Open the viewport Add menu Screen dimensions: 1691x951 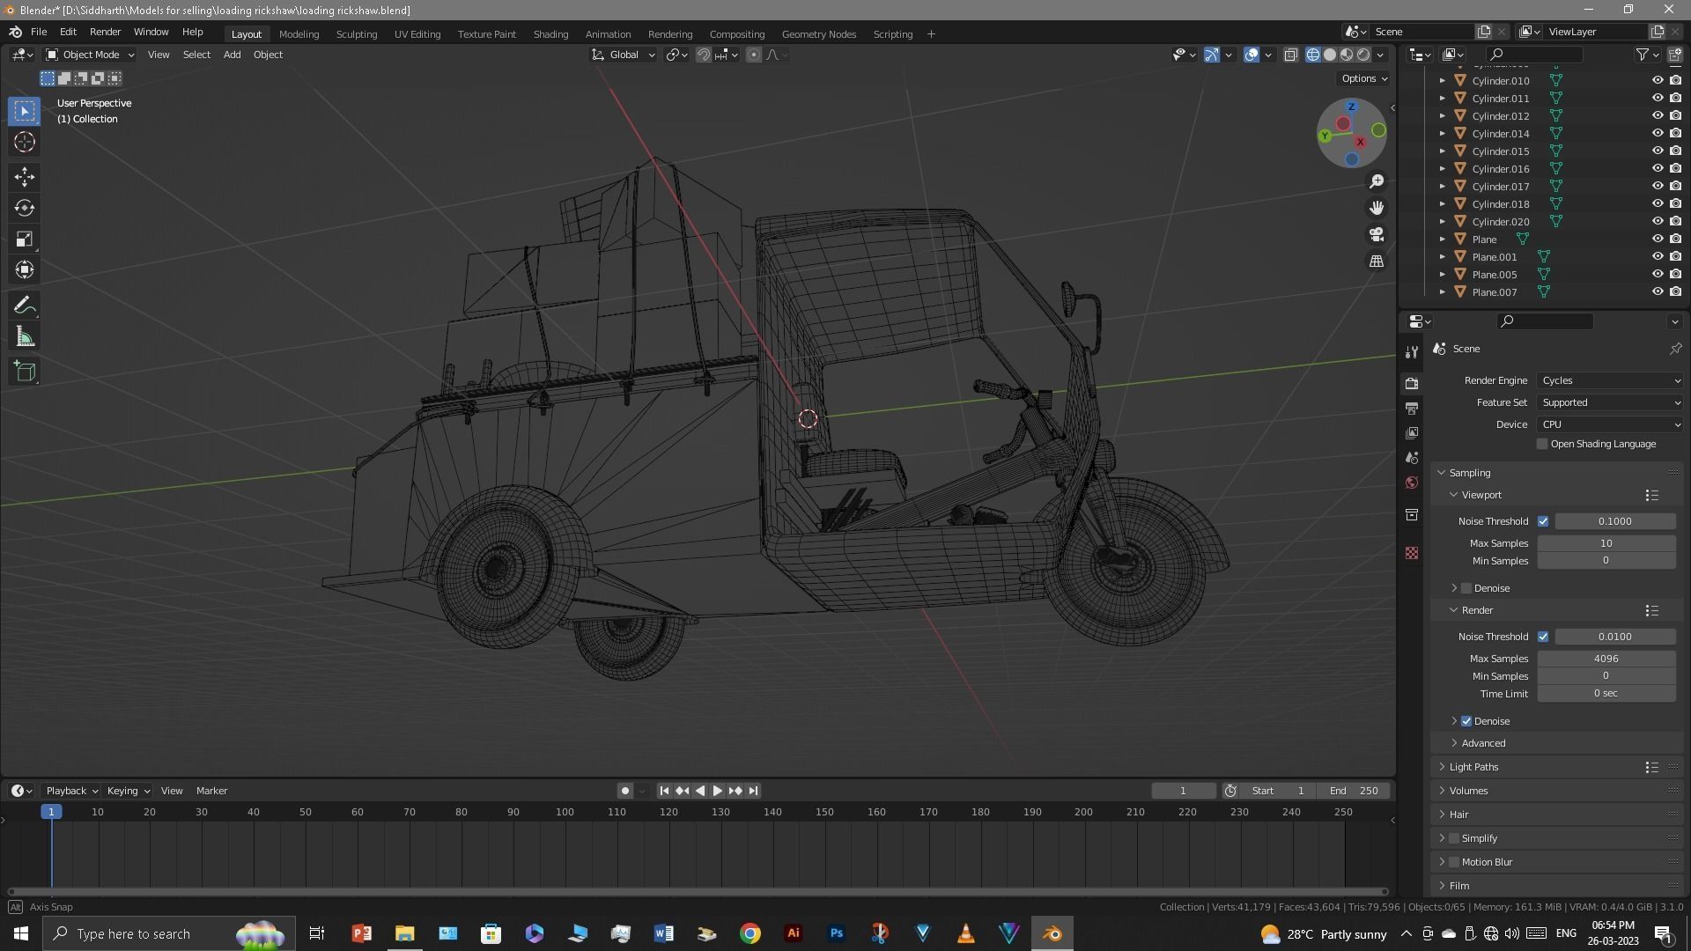[x=232, y=55]
